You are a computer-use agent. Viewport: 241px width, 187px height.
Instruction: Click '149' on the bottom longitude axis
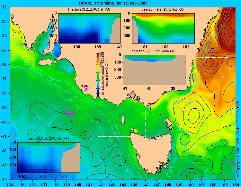179,185
